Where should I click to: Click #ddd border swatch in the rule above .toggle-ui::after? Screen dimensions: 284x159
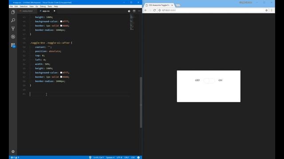pyautogui.click(x=61, y=26)
